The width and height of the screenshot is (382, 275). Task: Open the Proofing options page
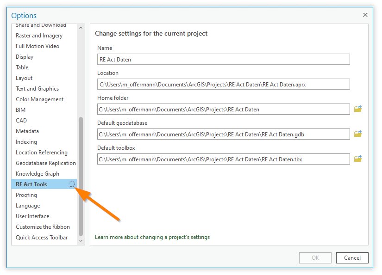(26, 195)
